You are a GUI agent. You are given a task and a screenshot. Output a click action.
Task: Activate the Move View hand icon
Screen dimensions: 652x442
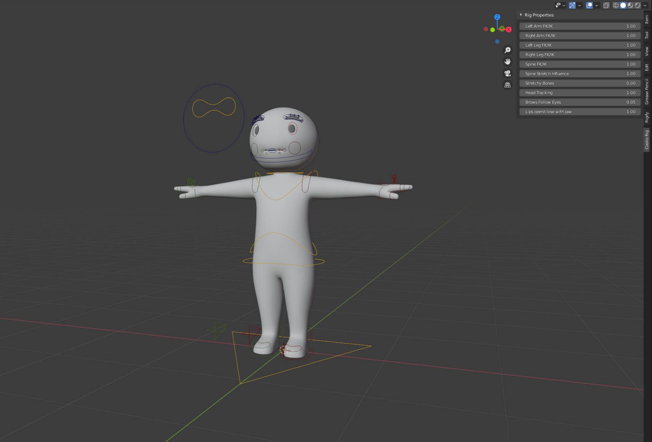tap(508, 61)
